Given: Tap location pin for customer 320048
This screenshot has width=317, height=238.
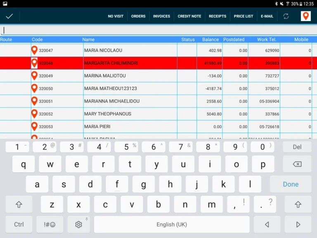Looking at the screenshot, I should 34,63.
